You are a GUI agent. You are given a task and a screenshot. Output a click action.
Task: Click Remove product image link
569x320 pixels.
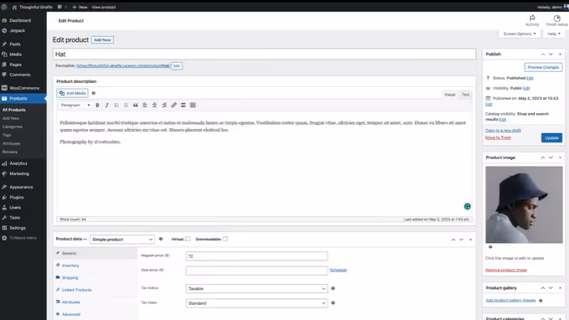[506, 270]
